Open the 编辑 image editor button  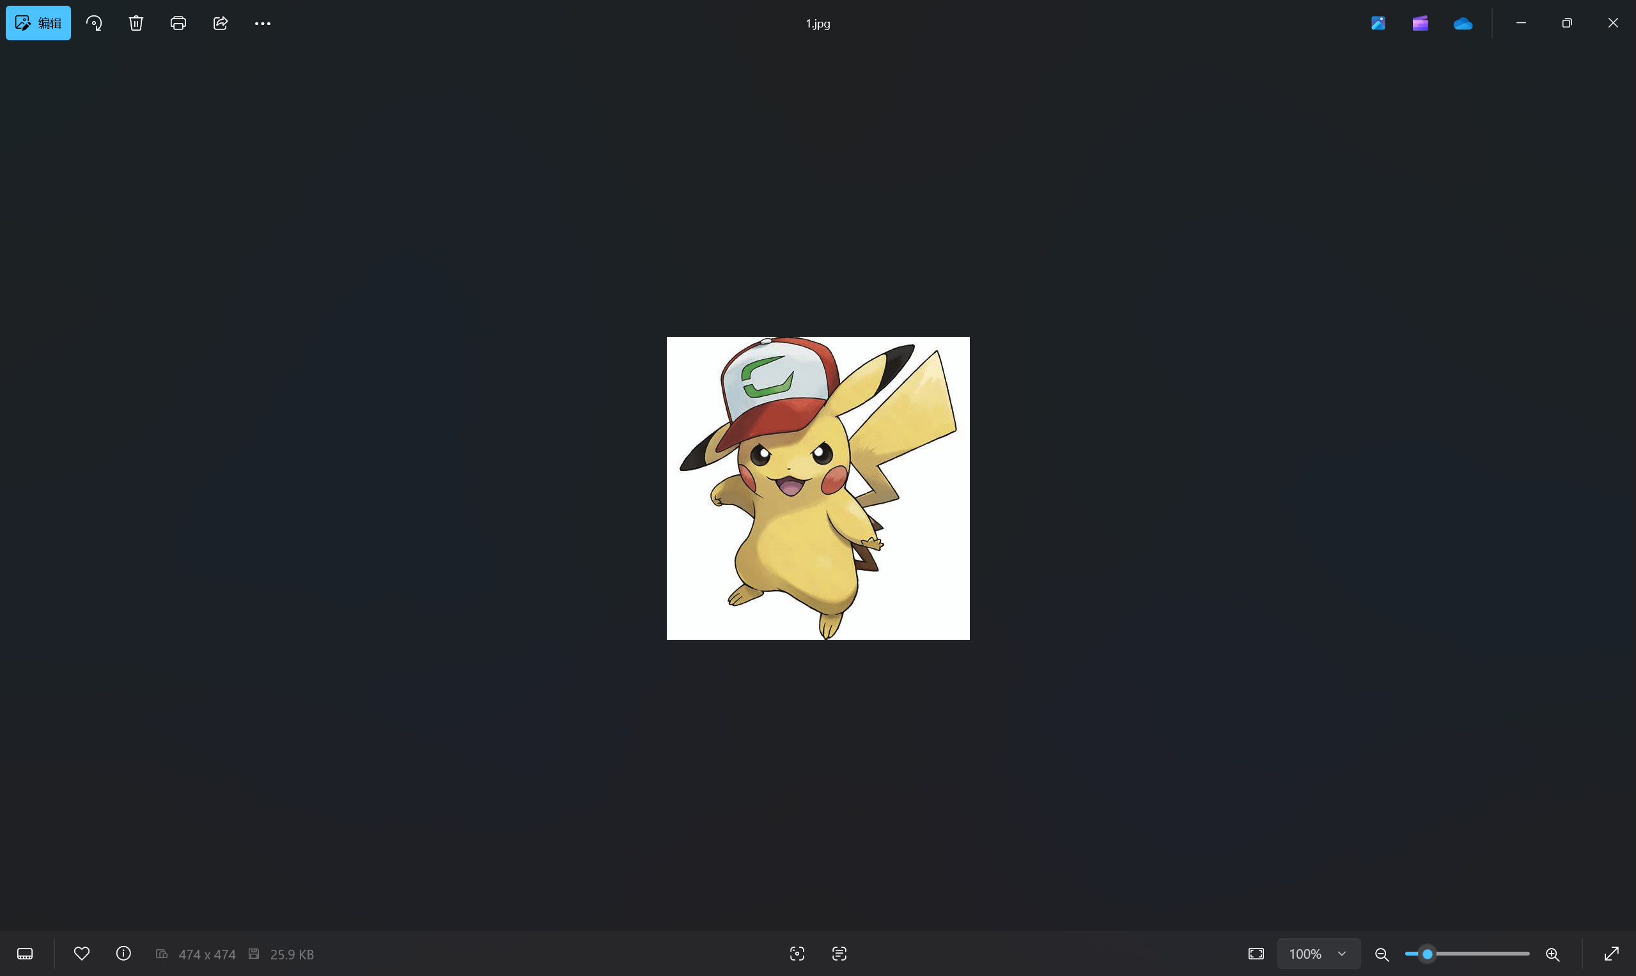(x=38, y=23)
